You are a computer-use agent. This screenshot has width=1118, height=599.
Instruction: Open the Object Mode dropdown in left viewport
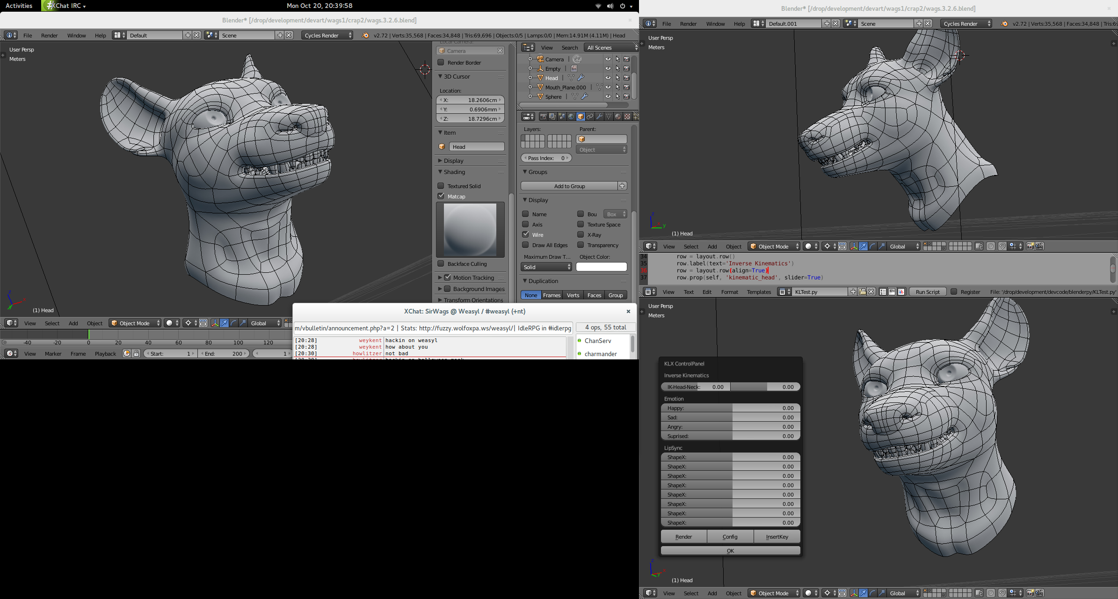(135, 323)
